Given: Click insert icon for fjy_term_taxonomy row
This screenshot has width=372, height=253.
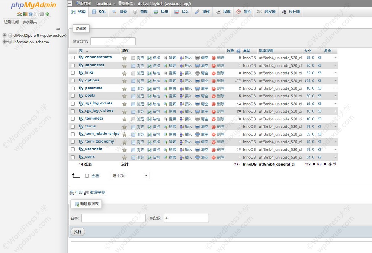Looking at the screenshot, I should point(182,142).
